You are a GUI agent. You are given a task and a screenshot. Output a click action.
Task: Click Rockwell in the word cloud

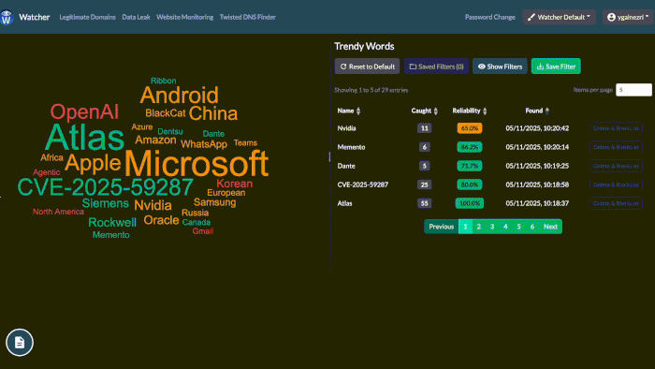[x=112, y=222]
